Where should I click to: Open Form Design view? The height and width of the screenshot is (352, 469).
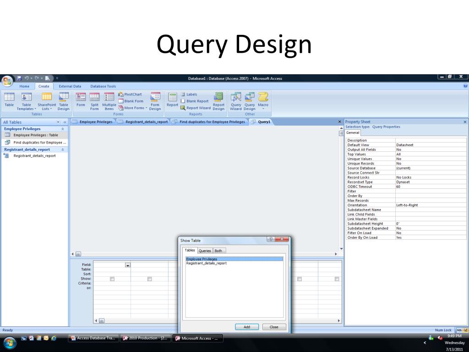155,101
